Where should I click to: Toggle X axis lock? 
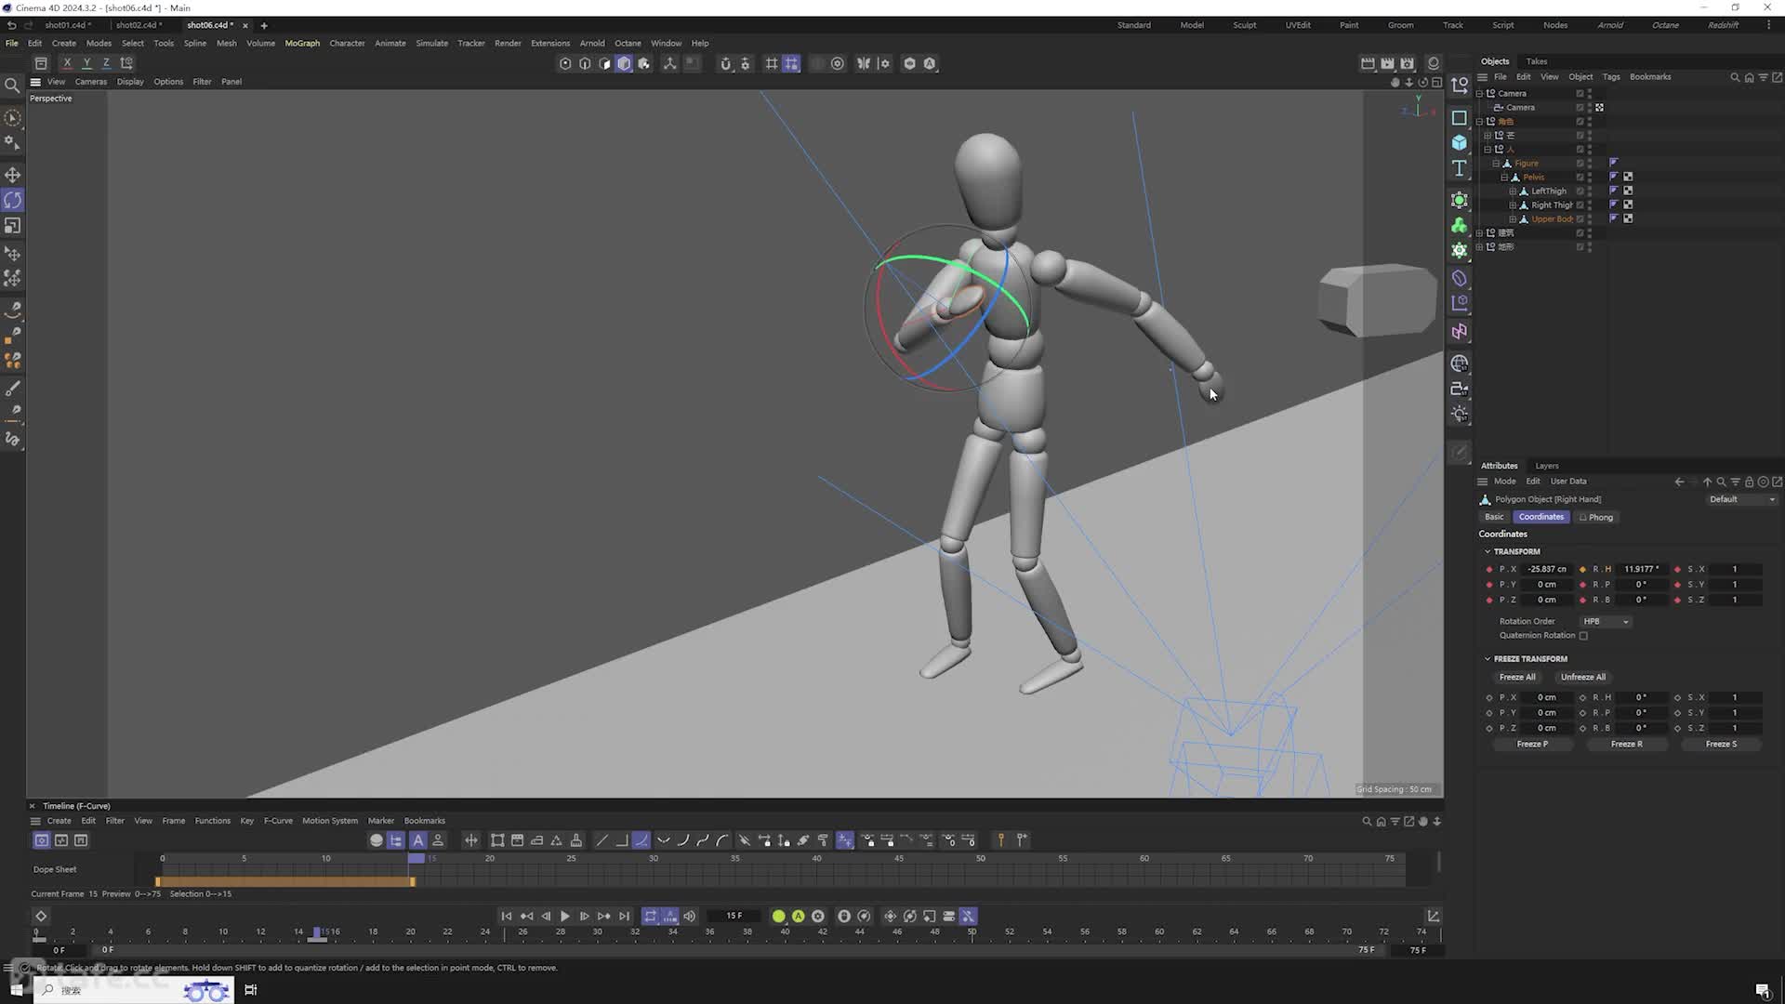(67, 63)
